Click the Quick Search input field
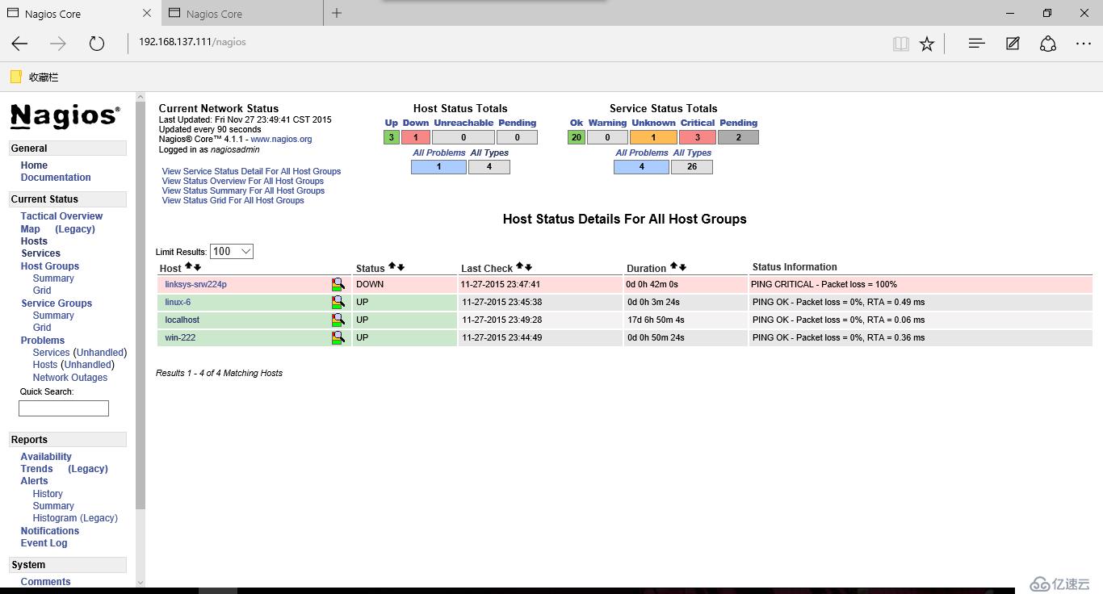Viewport: 1103px width, 594px height. coord(64,408)
